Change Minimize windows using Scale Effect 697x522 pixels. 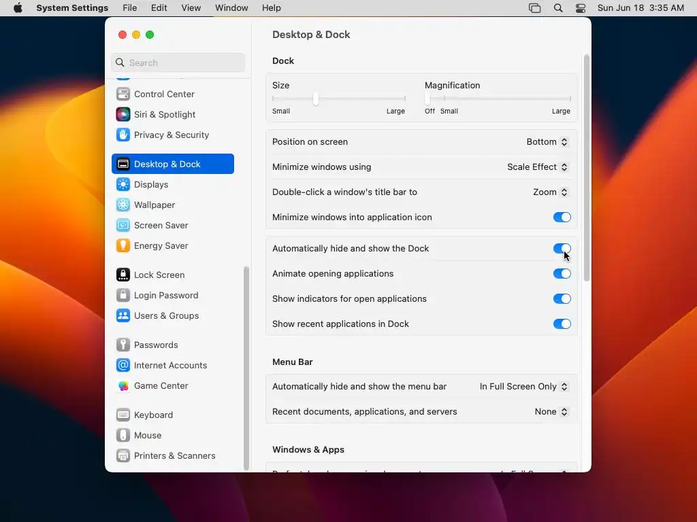click(538, 167)
